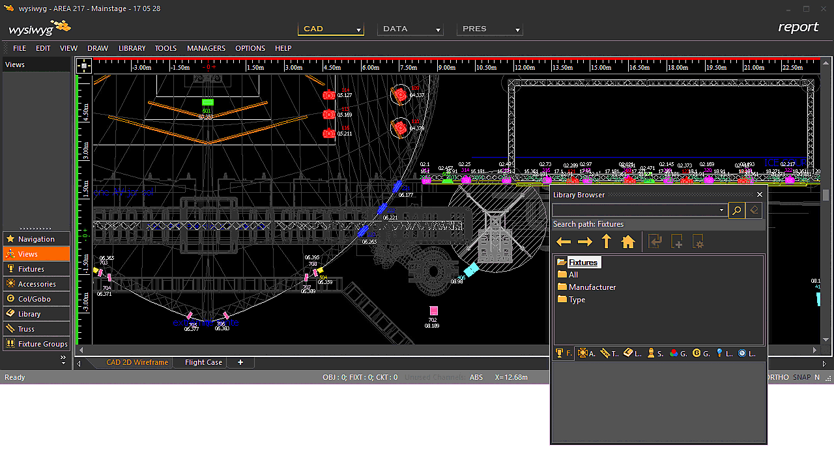Open the Manufacturer folder in the tree
Image resolution: width=834 pixels, height=469 pixels.
coord(592,287)
